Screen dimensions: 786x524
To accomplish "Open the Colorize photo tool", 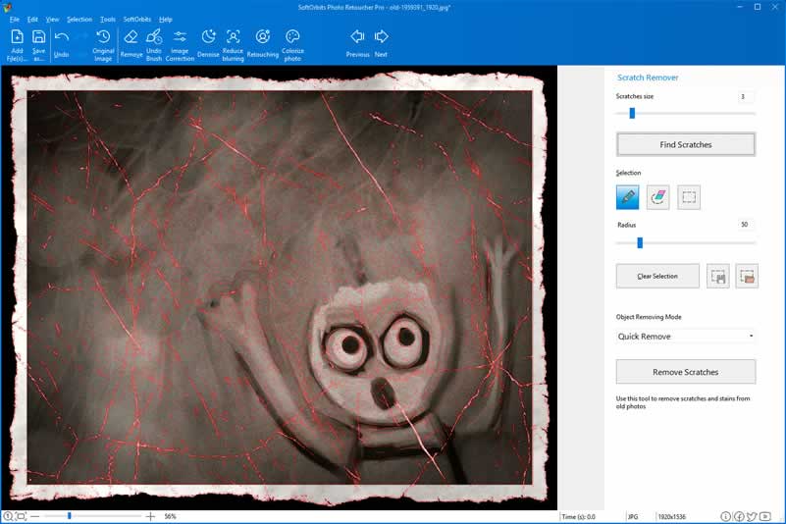I will (x=292, y=44).
